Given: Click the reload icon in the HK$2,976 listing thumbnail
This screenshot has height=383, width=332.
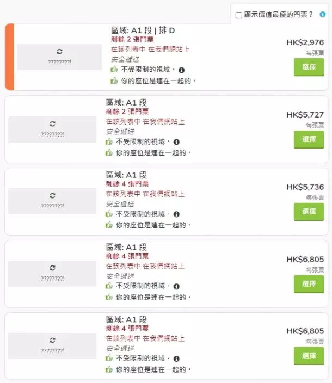Looking at the screenshot, I should coord(59,51).
